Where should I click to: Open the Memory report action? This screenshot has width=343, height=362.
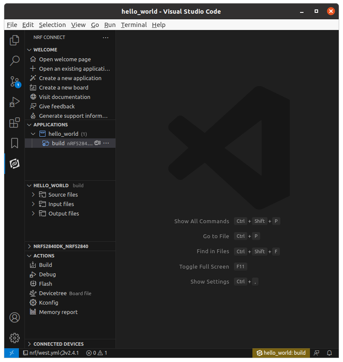[70, 312]
